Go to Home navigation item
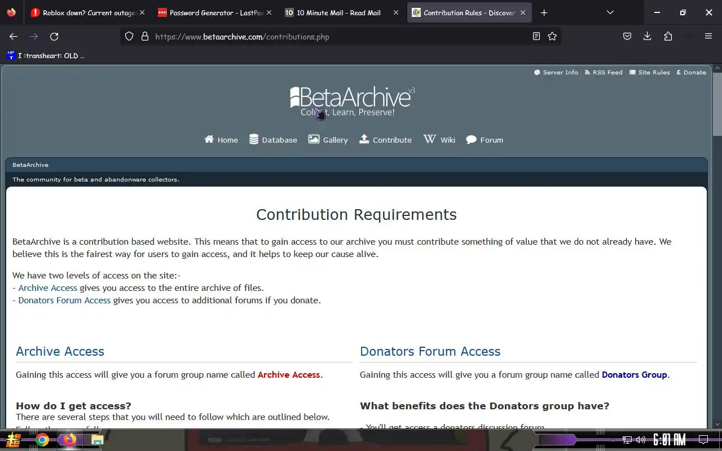The width and height of the screenshot is (722, 451). tap(221, 140)
